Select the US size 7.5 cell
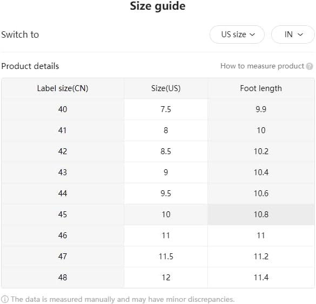The image size is (316, 304). pos(166,109)
